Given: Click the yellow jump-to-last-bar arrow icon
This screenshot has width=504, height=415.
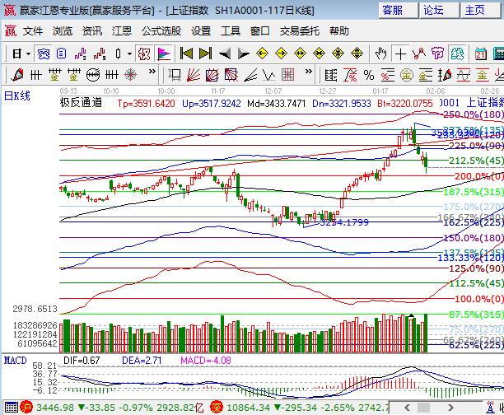Looking at the screenshot, I should (x=205, y=54).
